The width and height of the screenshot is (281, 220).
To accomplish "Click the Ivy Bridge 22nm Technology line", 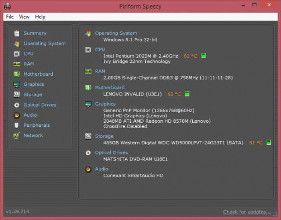I will click(x=137, y=62).
